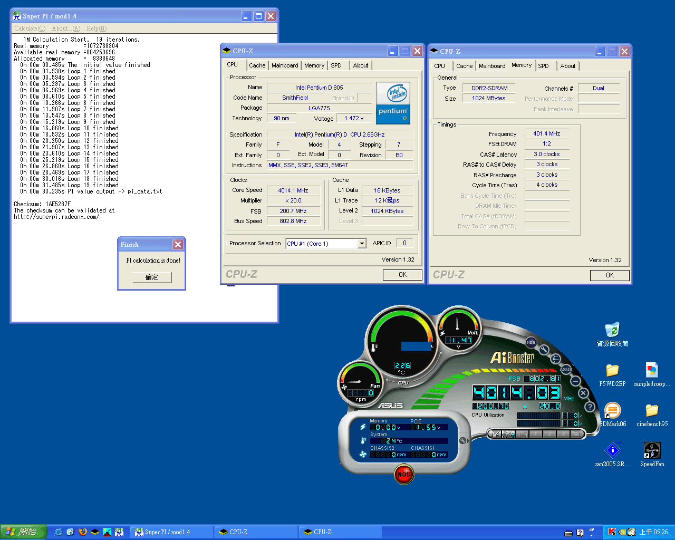
Task: Switch to SPD tab in right CPU-Z window
Action: click(544, 66)
